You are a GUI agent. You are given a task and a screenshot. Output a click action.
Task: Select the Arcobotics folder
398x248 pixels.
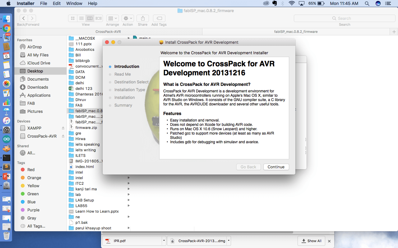point(85,50)
